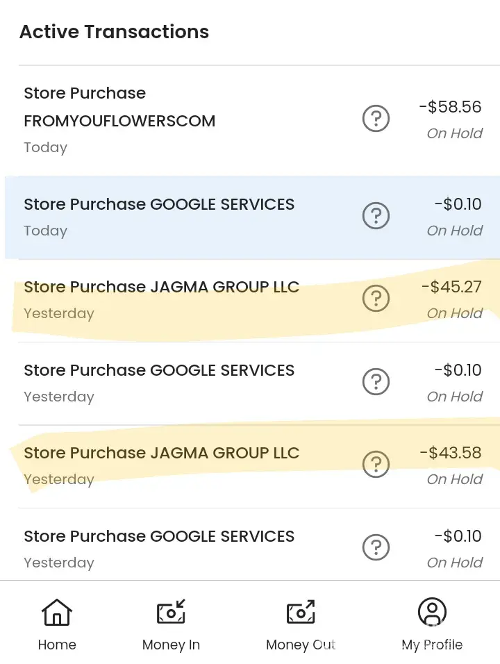Tap the -$45.27 amount on hold

pos(450,287)
